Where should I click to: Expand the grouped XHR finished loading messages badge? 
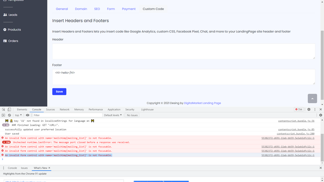tap(6, 125)
